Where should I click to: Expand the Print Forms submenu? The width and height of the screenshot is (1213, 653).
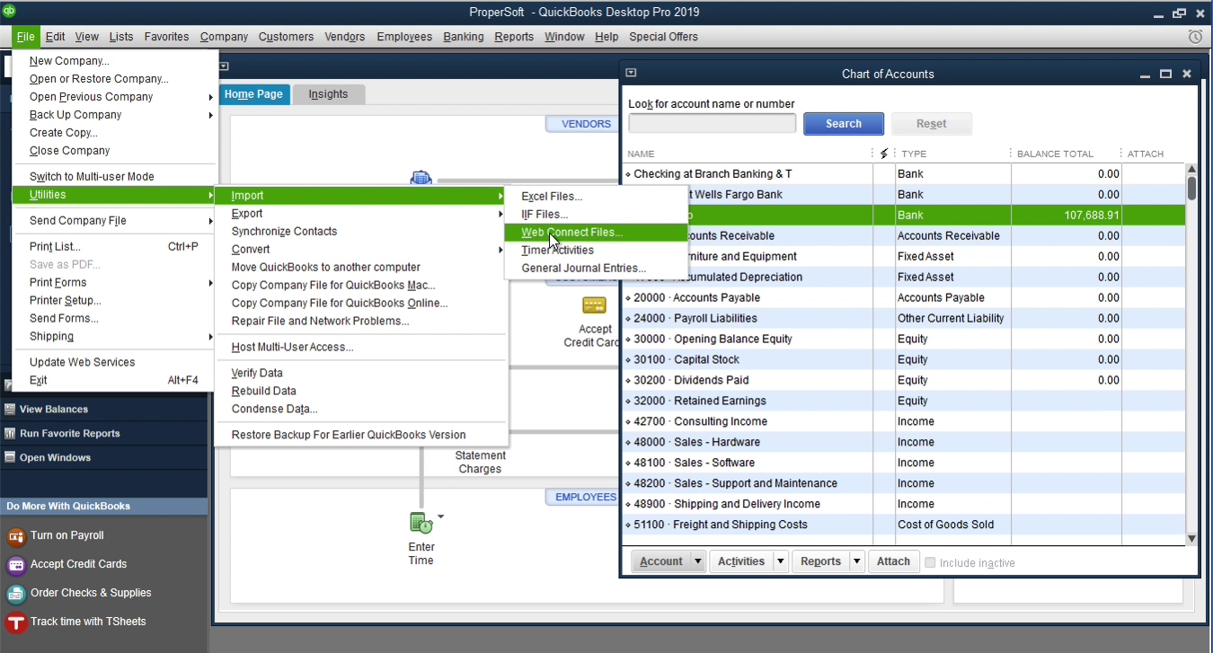click(x=211, y=283)
